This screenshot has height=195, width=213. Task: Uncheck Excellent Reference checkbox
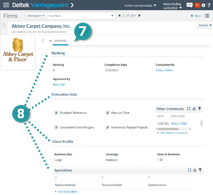click(x=56, y=113)
